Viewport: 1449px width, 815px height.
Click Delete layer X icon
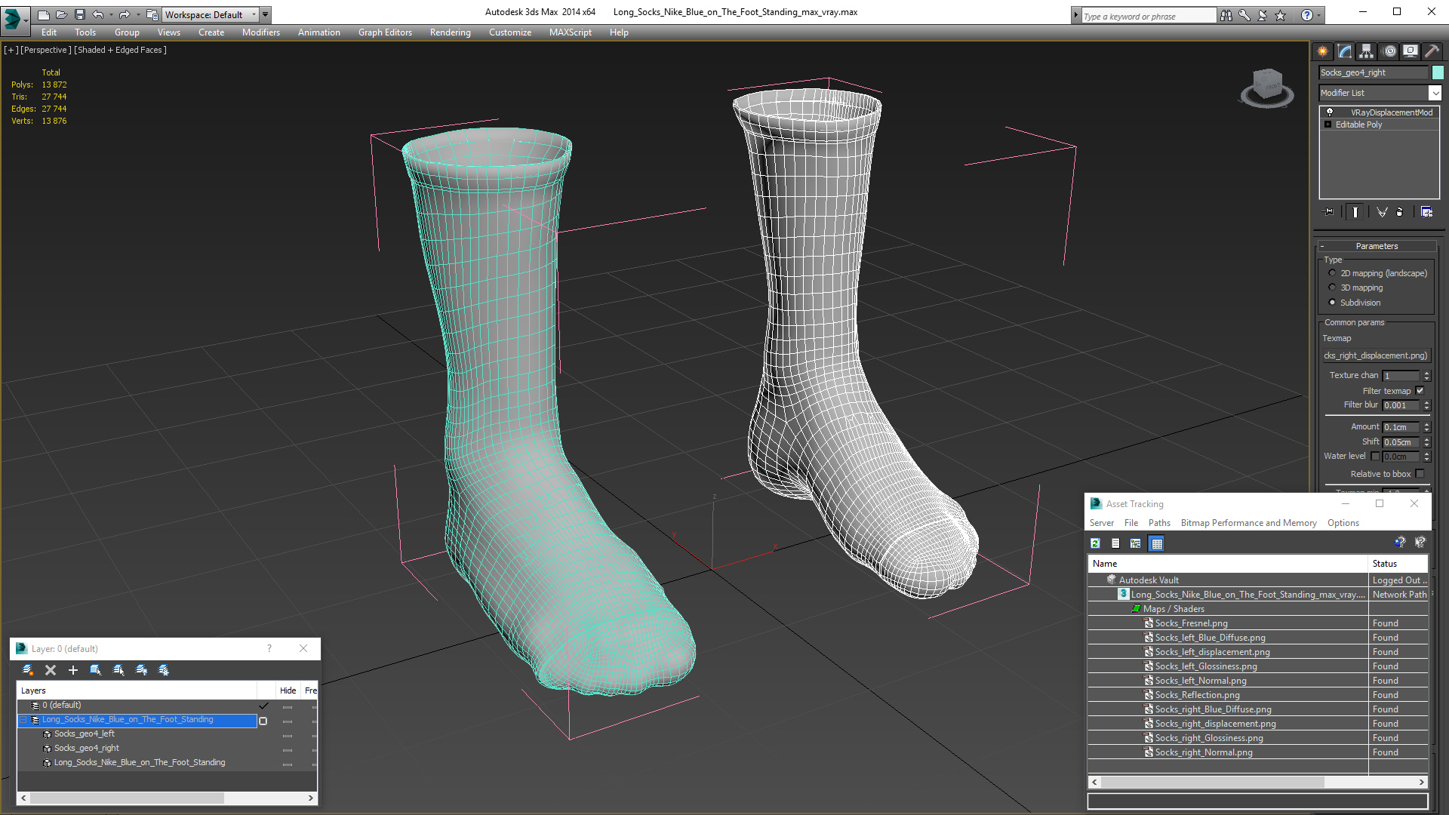tap(51, 670)
